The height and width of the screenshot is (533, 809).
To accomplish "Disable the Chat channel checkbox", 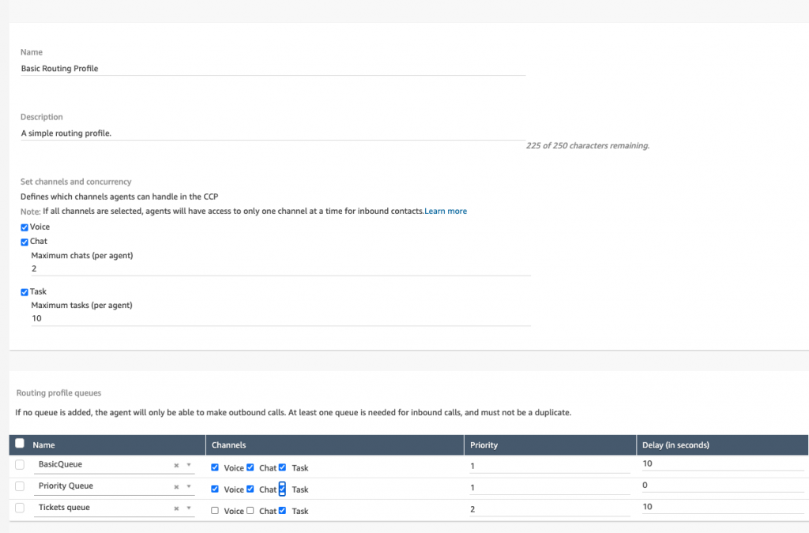I will pyautogui.click(x=23, y=242).
